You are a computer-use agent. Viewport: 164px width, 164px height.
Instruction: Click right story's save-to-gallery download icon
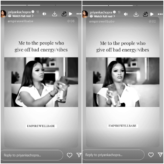145,14
